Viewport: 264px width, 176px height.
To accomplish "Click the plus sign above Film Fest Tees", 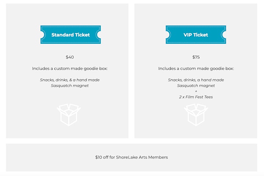I will 196,91.
